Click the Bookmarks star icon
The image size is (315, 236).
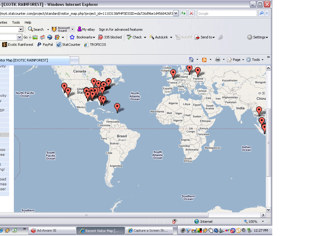(72, 37)
